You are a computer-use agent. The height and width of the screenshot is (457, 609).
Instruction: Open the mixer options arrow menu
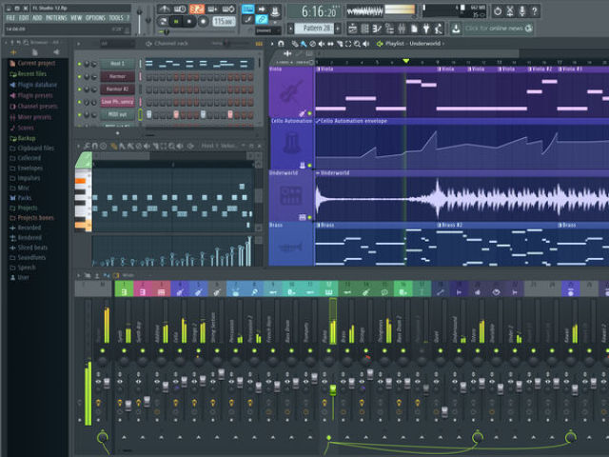[79, 275]
